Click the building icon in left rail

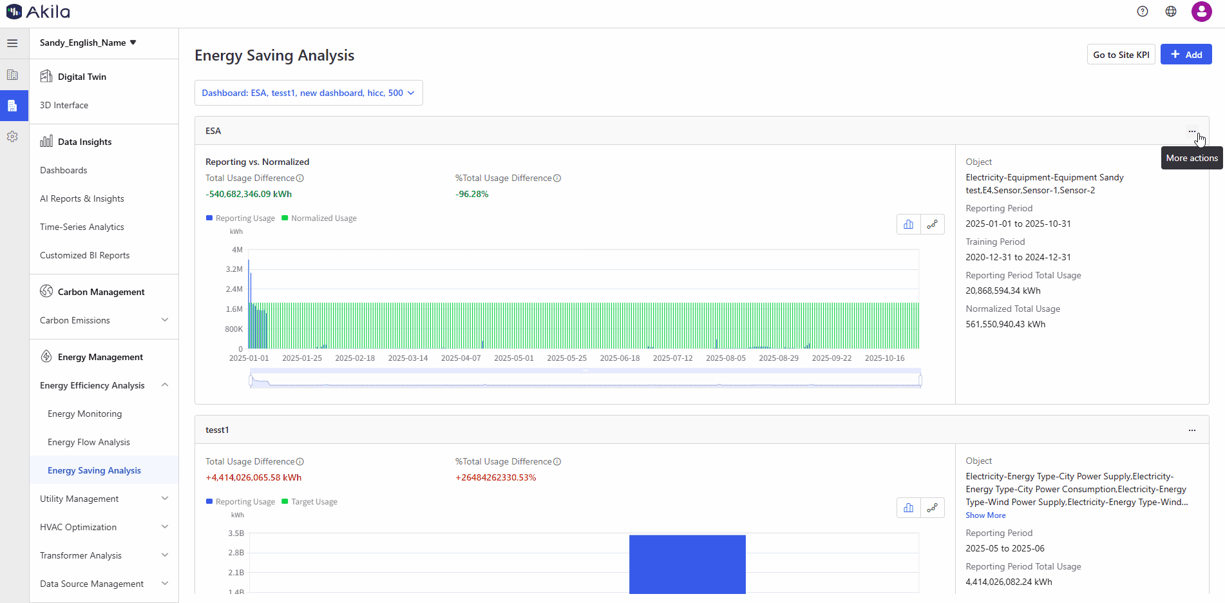12,75
